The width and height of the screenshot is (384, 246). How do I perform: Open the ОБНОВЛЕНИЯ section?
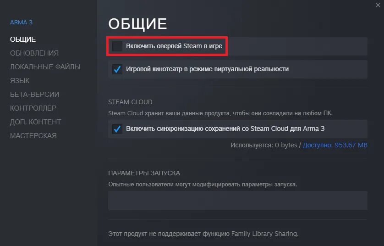point(34,53)
